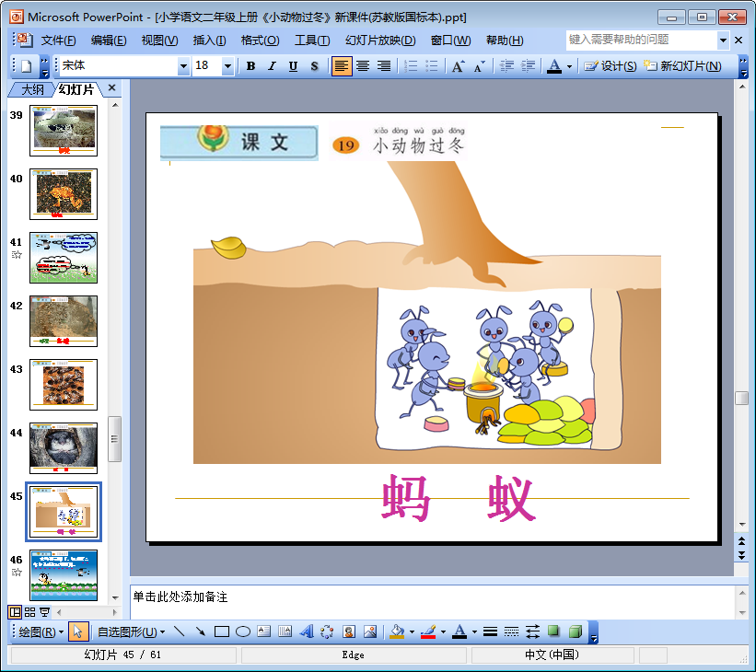Click the New document icon in toolbar

(x=27, y=66)
